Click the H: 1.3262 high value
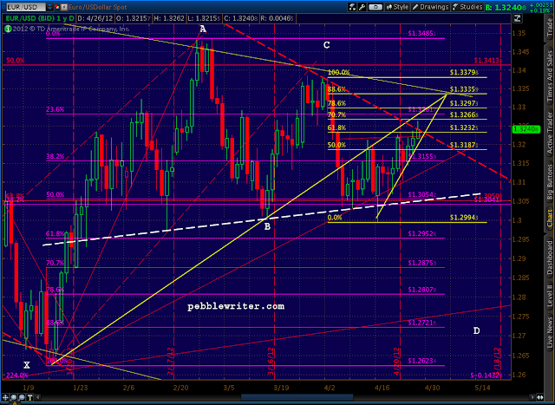Screen dimensions: 555x405 (x=171, y=18)
